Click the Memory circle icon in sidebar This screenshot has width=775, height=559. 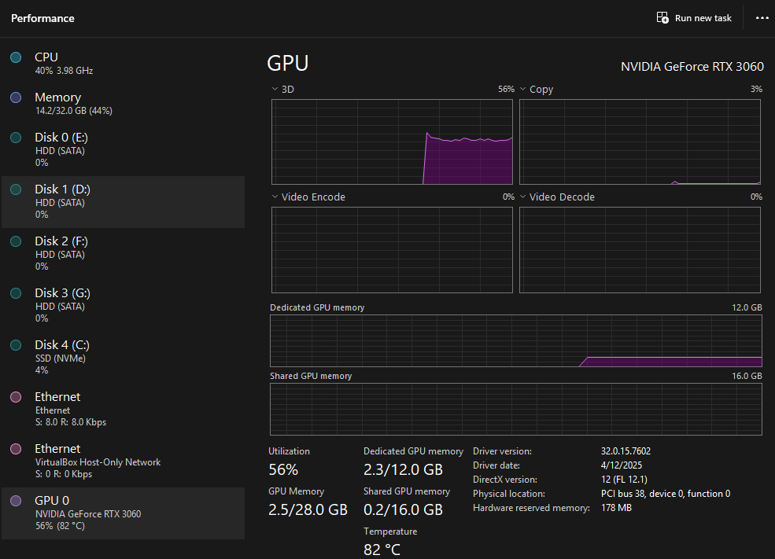[x=16, y=97]
